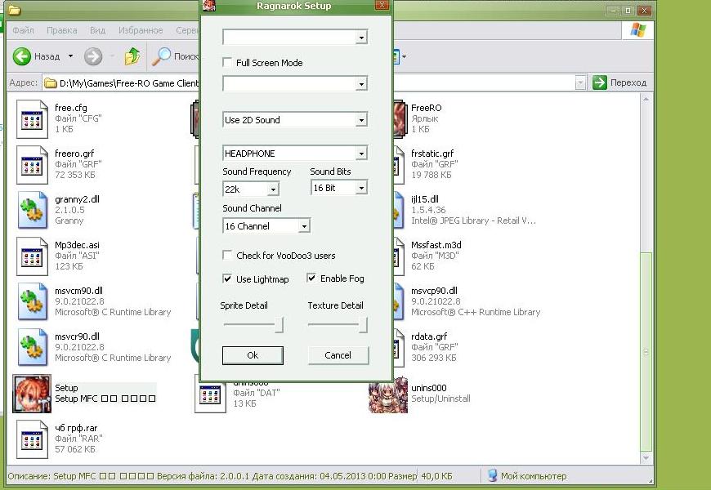Uncheck Use Lightmap option
This screenshot has width=711, height=490.
[228, 278]
